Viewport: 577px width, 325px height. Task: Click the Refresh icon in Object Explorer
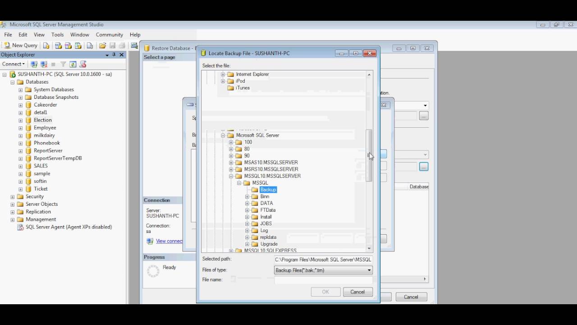click(73, 64)
